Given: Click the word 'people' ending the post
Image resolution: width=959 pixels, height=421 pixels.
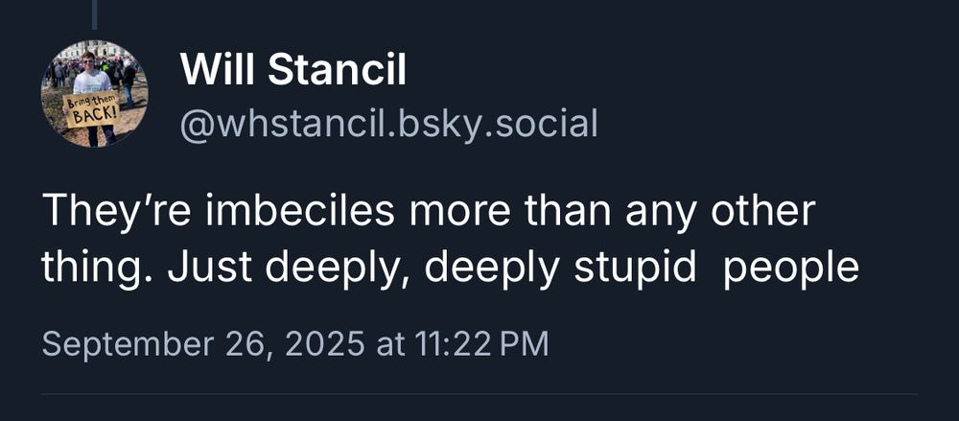Looking at the screenshot, I should (791, 270).
